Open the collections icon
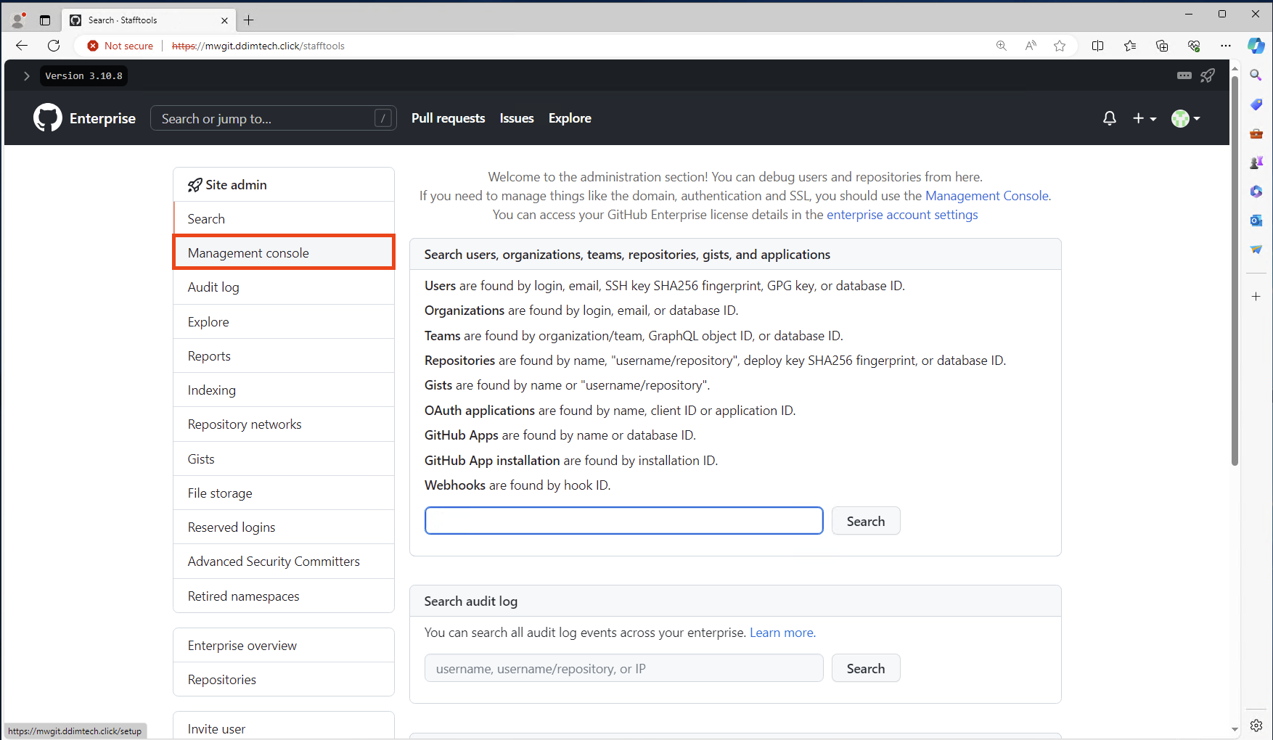Screen dimensions: 1273x740 [x=1162, y=46]
